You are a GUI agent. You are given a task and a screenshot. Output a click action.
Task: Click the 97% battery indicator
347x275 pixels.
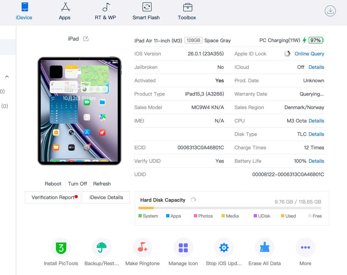coord(316,40)
